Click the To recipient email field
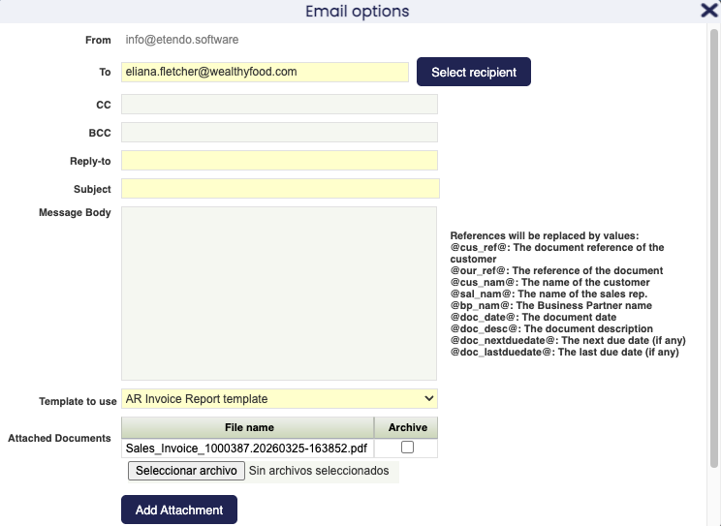The height and width of the screenshot is (526, 721). pyautogui.click(x=265, y=72)
